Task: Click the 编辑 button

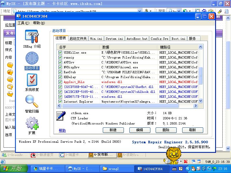Action: pyautogui.click(x=140, y=130)
